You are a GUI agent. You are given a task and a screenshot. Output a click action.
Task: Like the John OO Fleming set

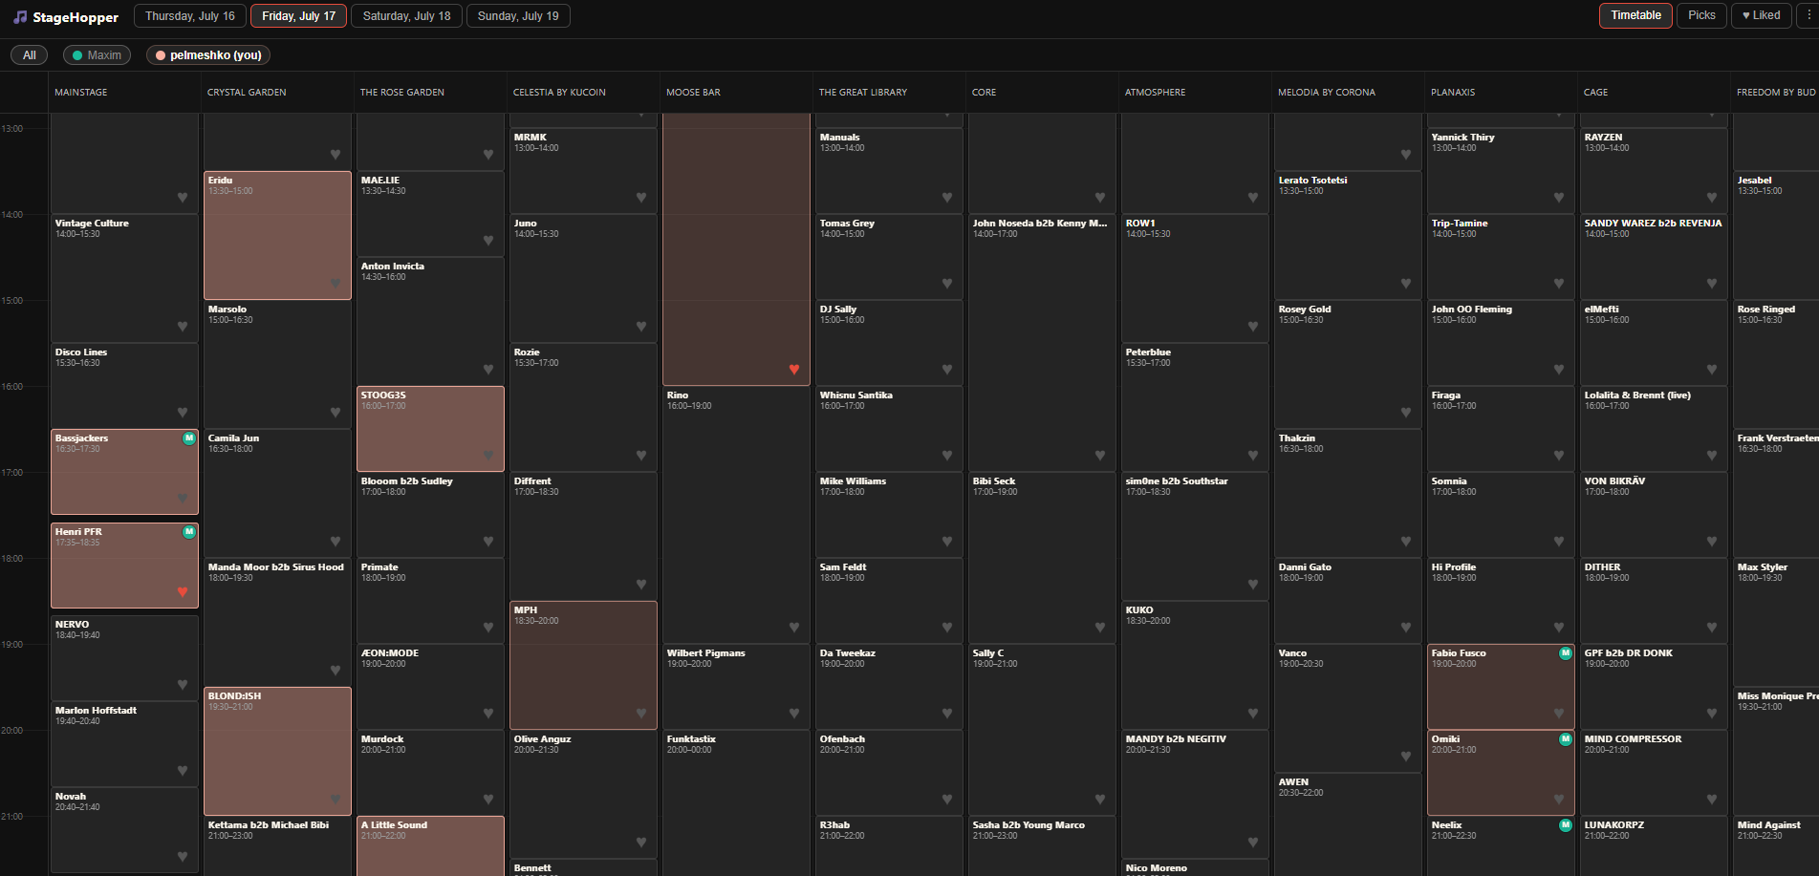[1559, 370]
